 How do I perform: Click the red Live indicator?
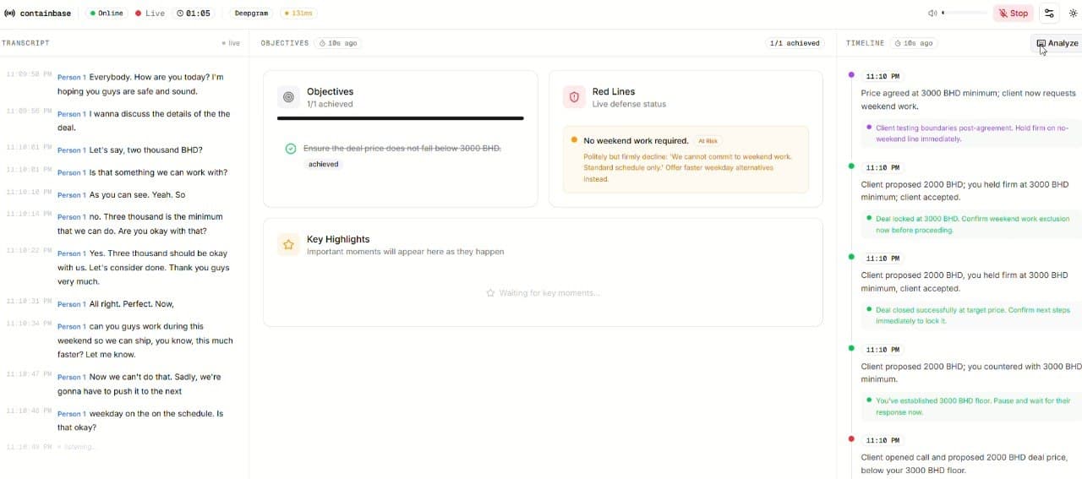click(x=150, y=14)
